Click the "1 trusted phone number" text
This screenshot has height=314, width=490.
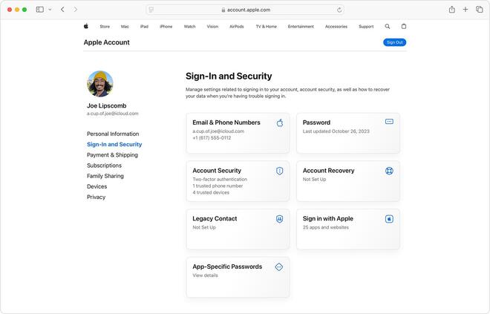[x=218, y=186]
